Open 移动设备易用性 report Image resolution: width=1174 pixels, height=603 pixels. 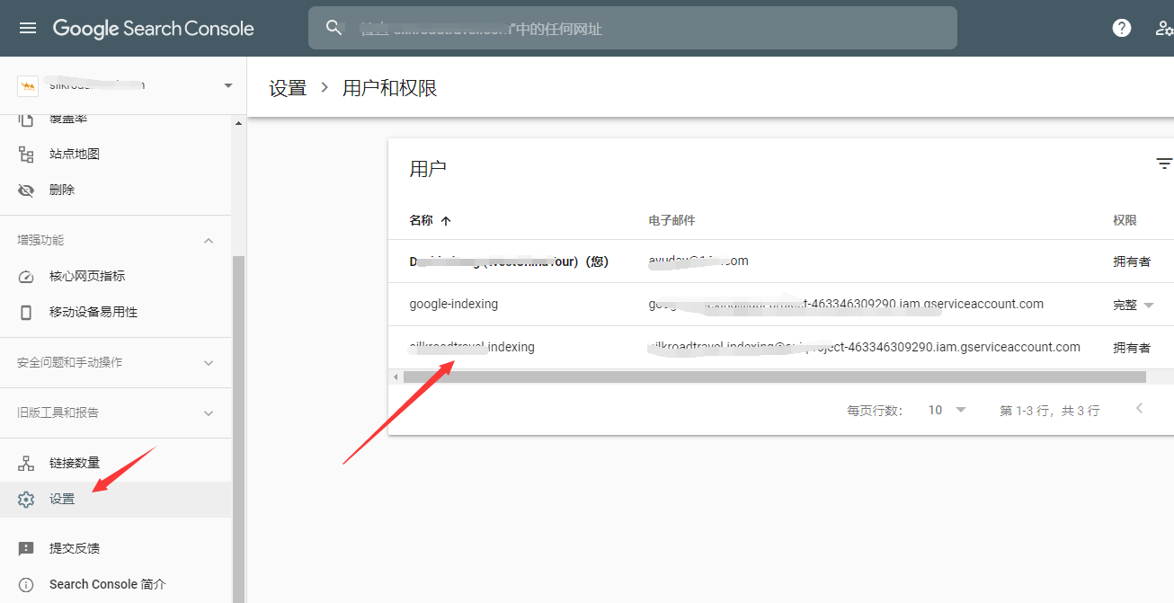pos(93,312)
